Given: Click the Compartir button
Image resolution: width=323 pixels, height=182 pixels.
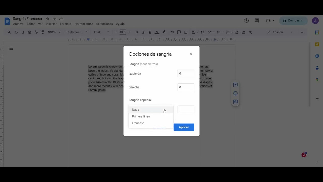Looking at the screenshot, I should [293, 21].
